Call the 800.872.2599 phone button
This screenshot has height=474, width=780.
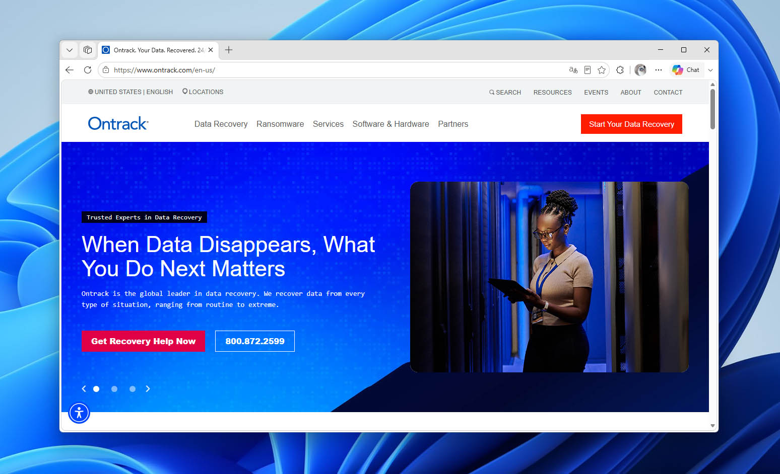pos(255,341)
